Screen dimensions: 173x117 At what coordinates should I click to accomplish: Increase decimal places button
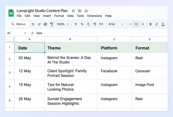(95, 24)
